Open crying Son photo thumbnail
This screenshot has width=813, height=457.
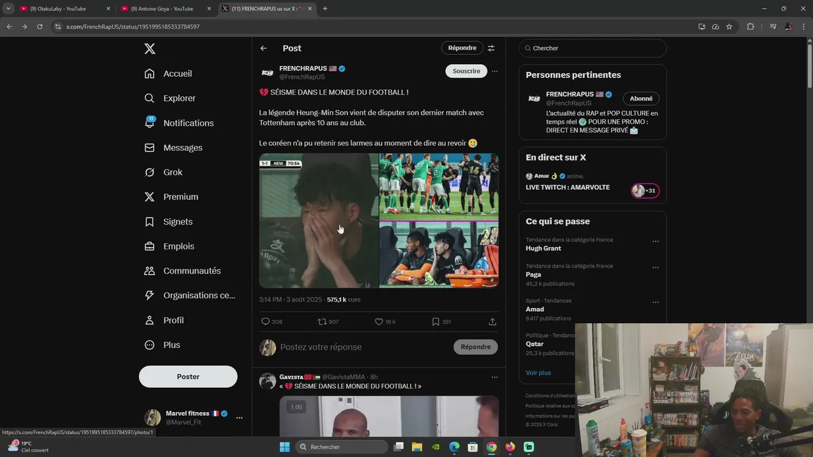[319, 221]
